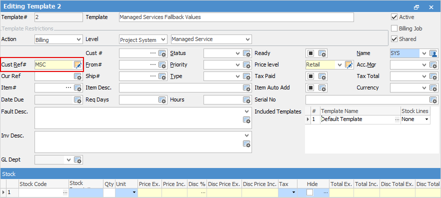Click the Serial No input field
441x198 pixels.
point(367,100)
